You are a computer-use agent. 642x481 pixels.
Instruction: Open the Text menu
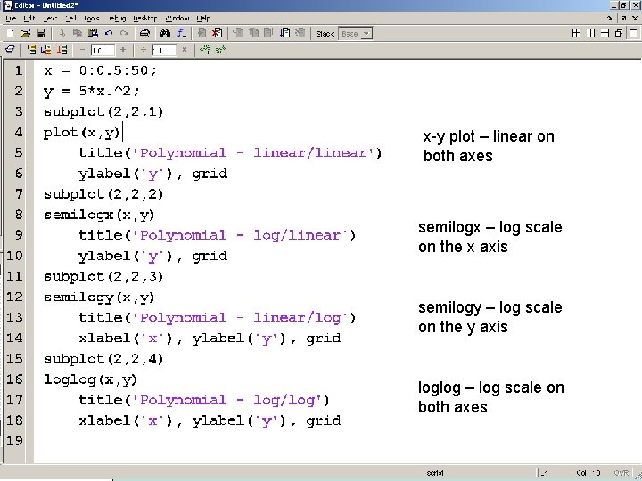click(50, 19)
